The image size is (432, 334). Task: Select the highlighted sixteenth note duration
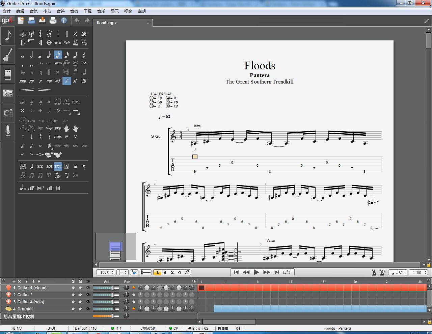tap(58, 55)
